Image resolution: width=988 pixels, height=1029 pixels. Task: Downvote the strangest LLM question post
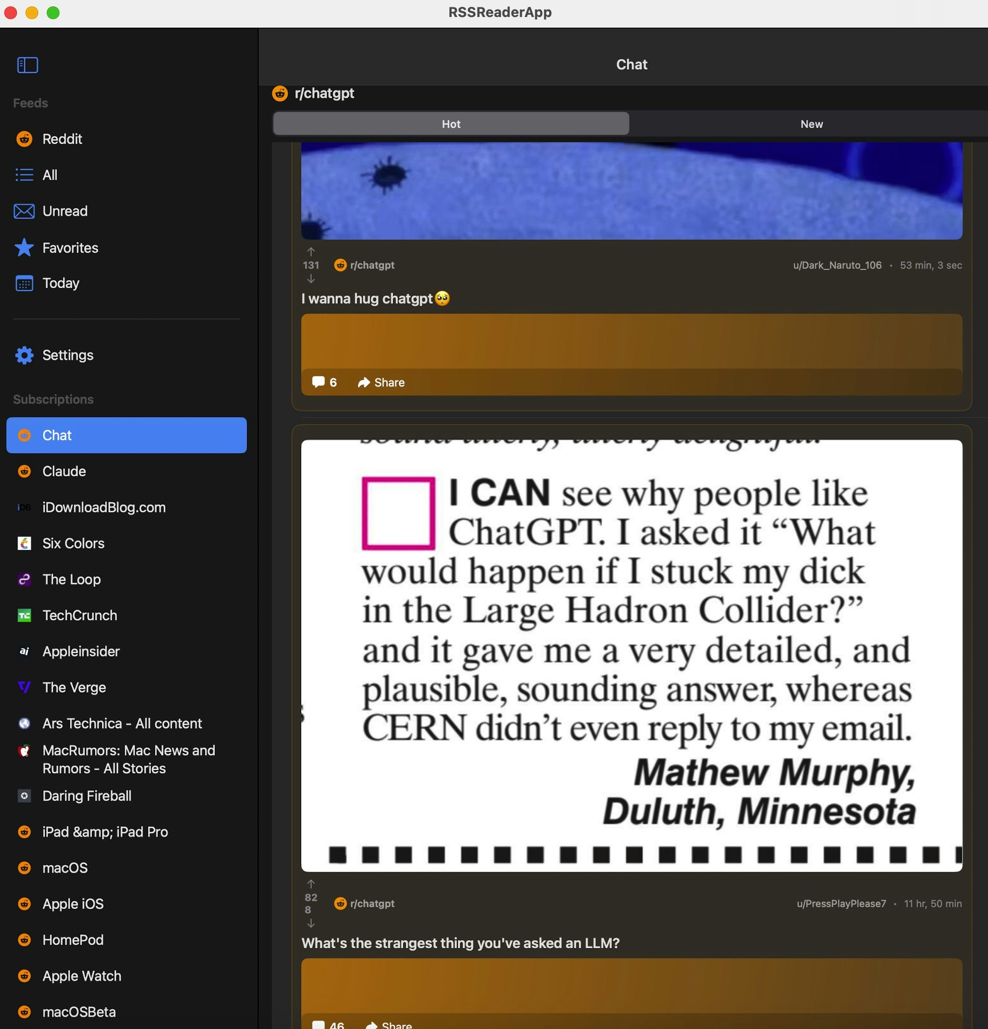[x=311, y=924]
